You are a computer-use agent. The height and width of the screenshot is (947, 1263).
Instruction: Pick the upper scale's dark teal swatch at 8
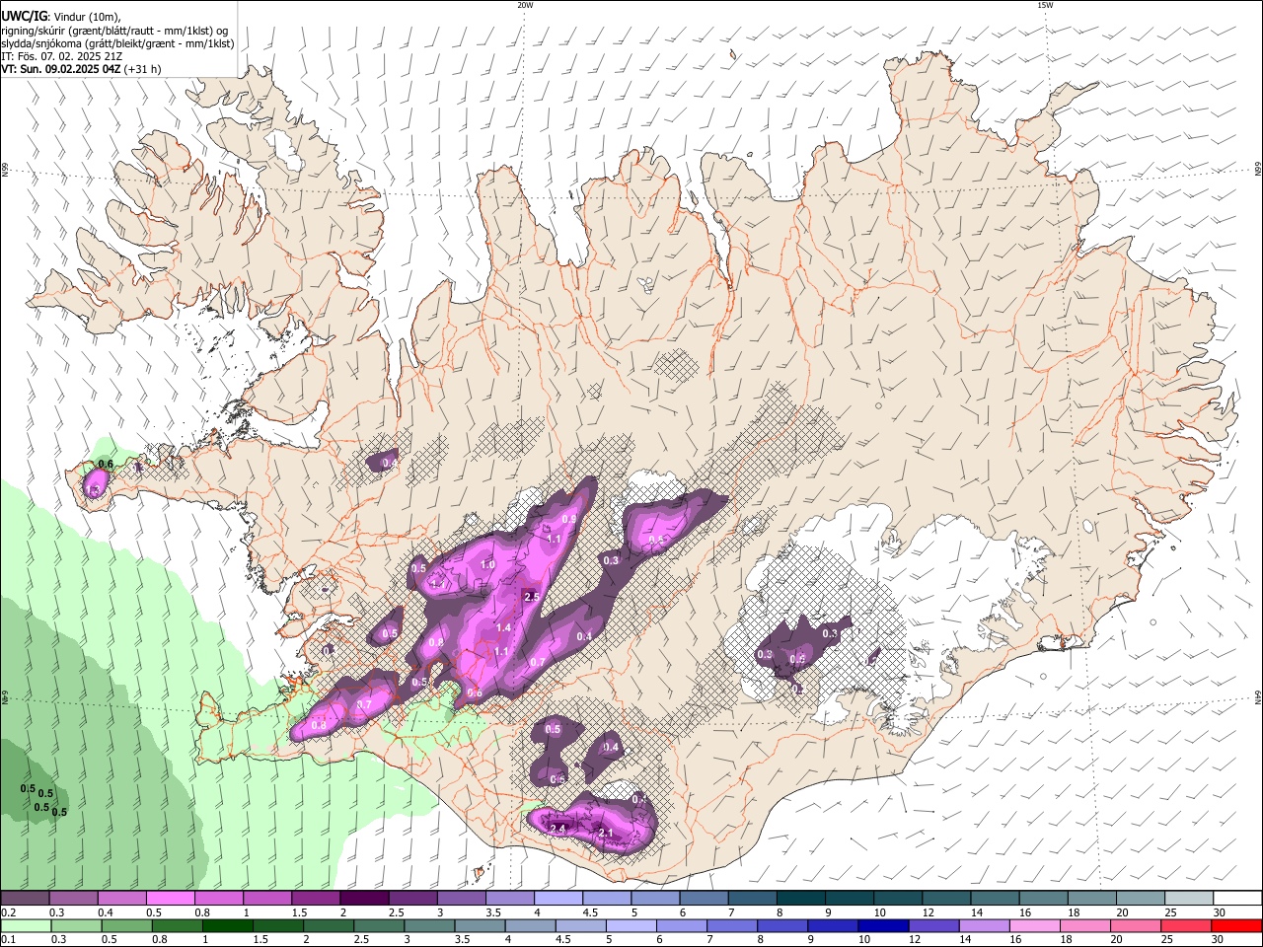801,899
